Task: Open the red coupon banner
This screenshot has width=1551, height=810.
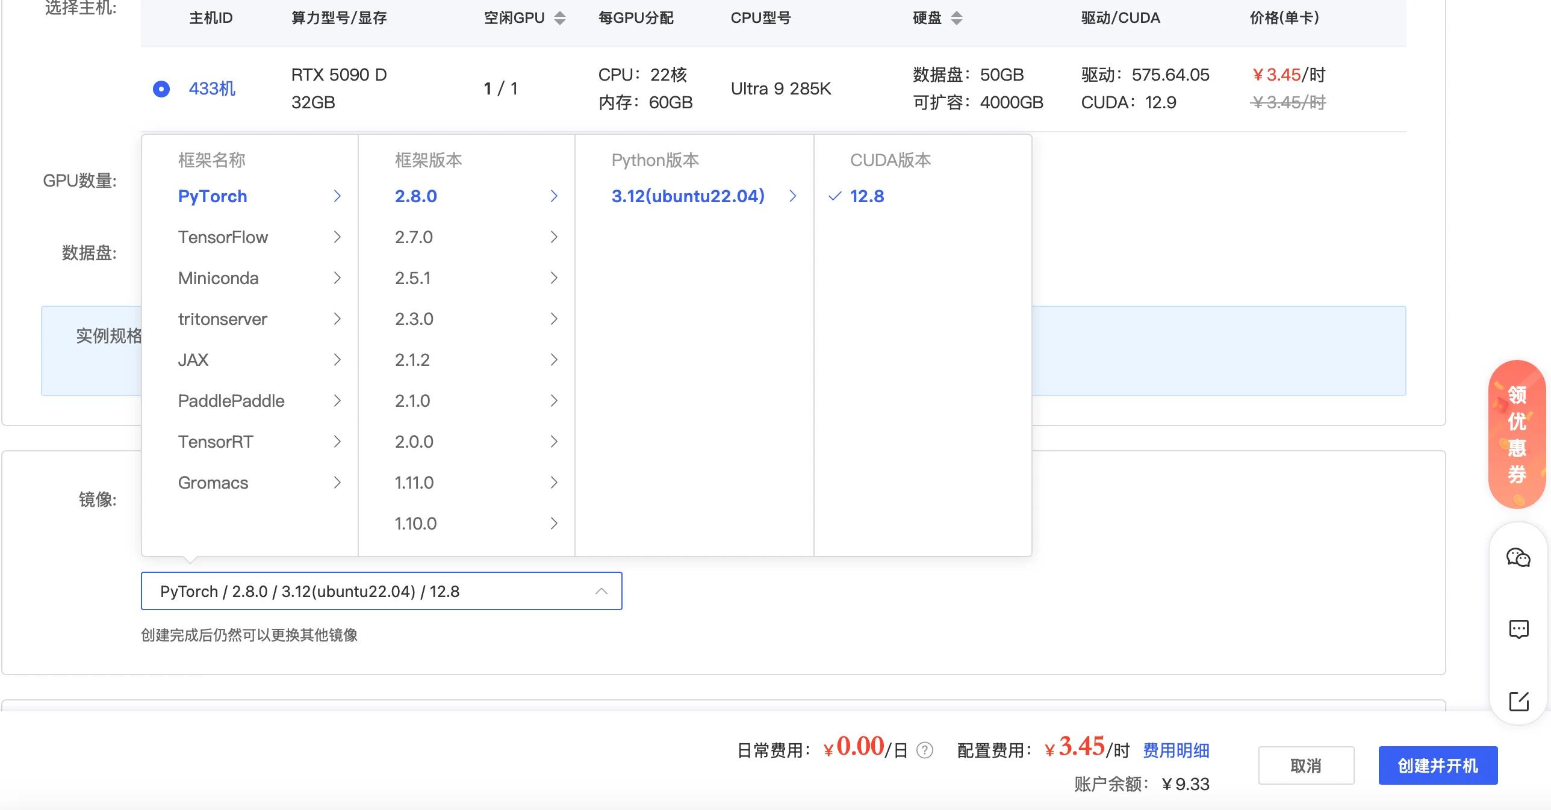Action: tap(1517, 434)
